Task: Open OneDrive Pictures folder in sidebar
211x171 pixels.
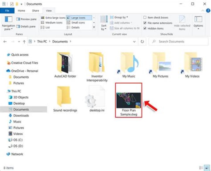Action: (x=18, y=83)
